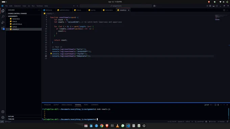Click the kill terminal trash icon

[218, 105]
